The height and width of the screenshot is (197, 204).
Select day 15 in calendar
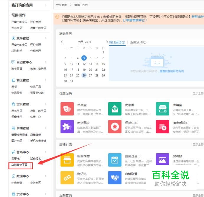103,64
